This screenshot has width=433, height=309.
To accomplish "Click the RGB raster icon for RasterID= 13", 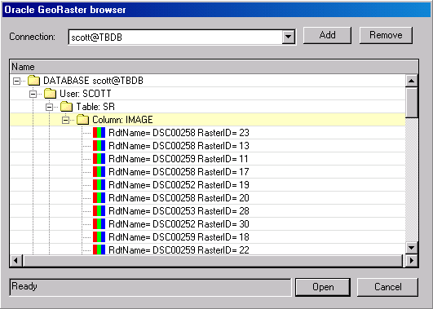I will tap(99, 145).
